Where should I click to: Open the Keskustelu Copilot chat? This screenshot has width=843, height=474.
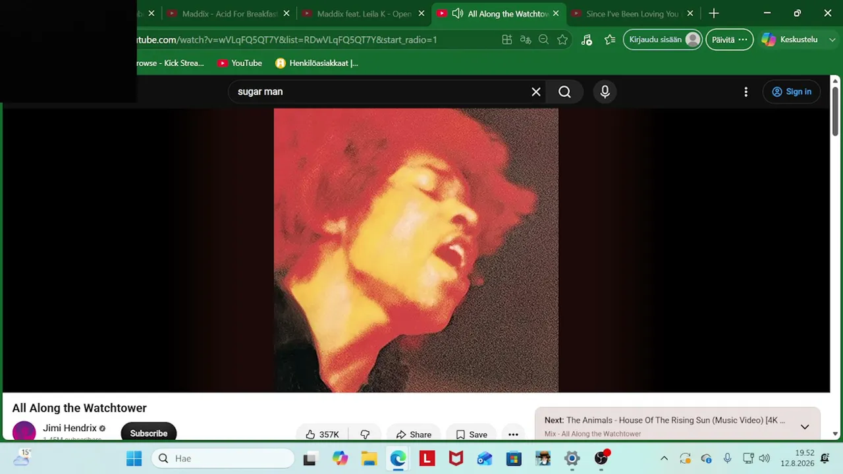(x=790, y=39)
